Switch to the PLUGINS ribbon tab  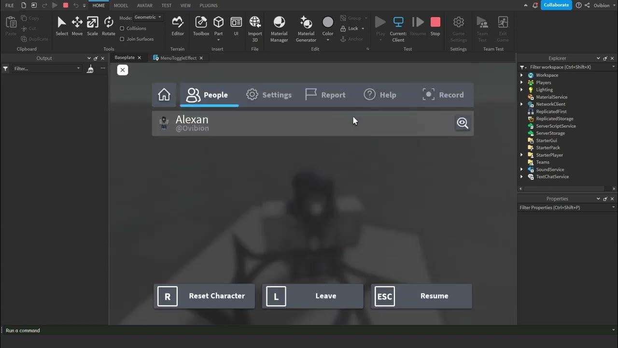[x=209, y=5]
